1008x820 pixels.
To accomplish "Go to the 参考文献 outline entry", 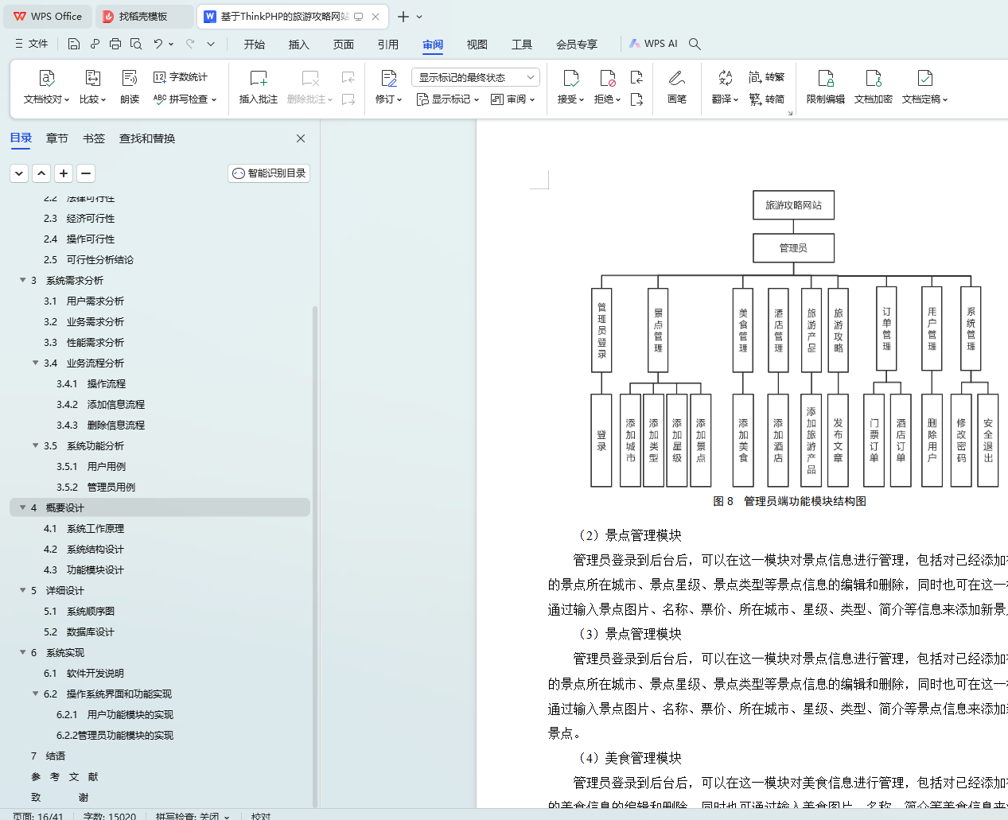I will 64,776.
